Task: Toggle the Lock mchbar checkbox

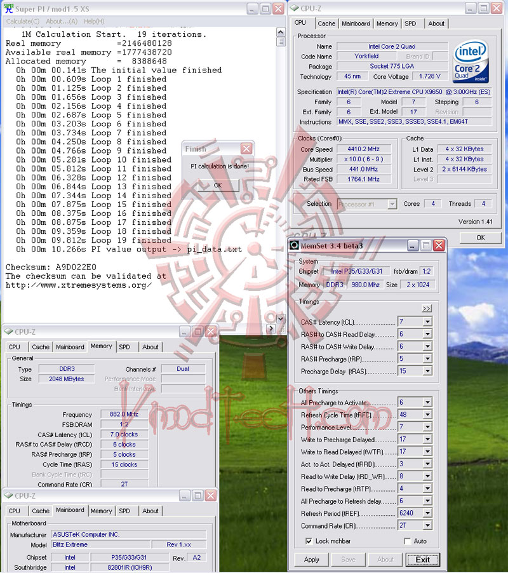Action: (309, 541)
